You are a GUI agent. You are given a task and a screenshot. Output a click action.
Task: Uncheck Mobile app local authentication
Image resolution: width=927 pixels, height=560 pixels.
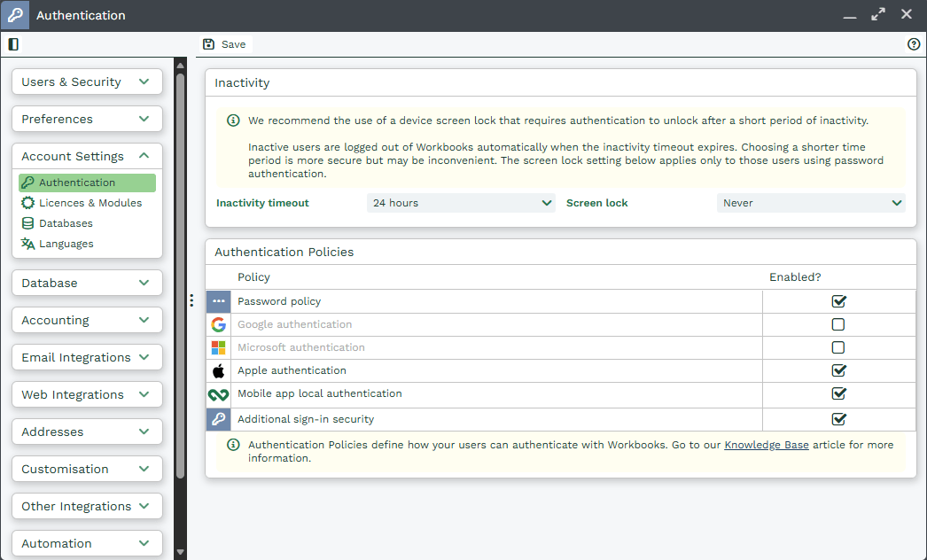coord(838,394)
